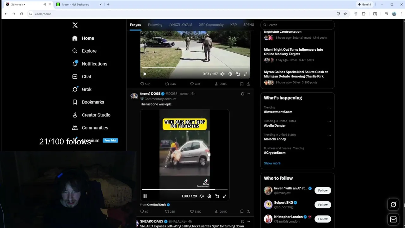Click the Search input field

pyautogui.click(x=297, y=25)
